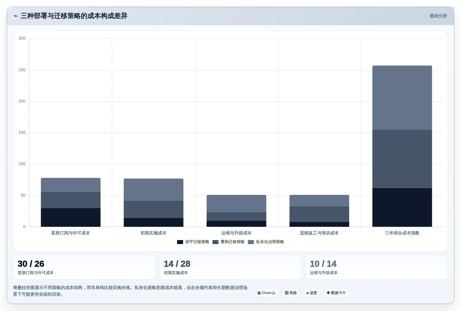Click the 10 / 14 stat card
Viewport: 461px width, 311px height.
point(377,267)
